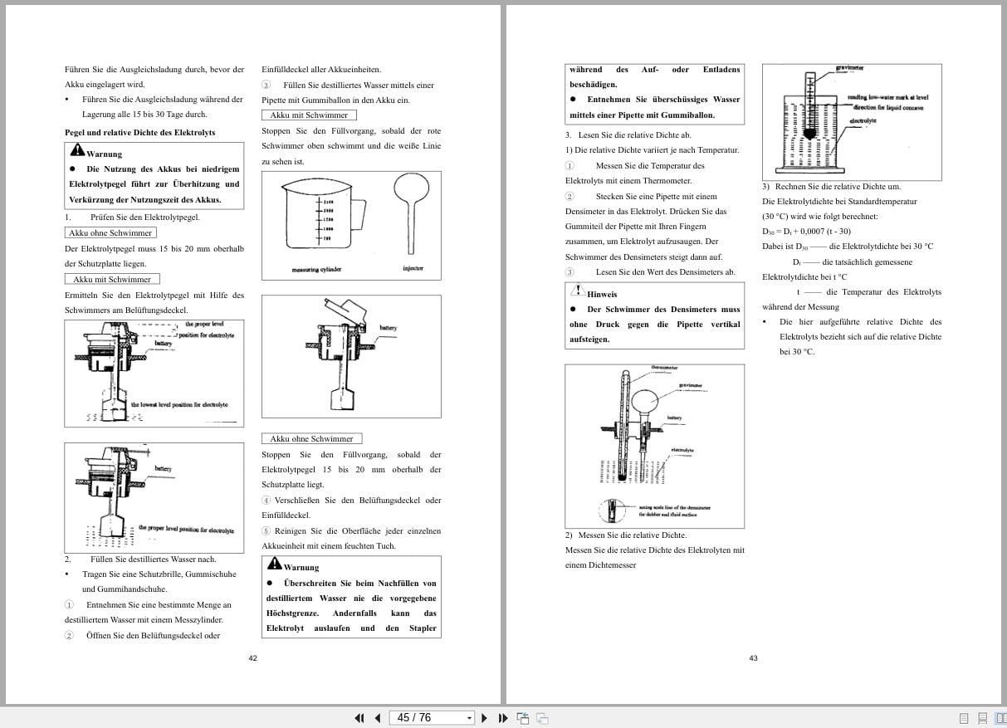Click the lowest level electrolyte battery figure
This screenshot has width=1007, height=728.
[154, 374]
